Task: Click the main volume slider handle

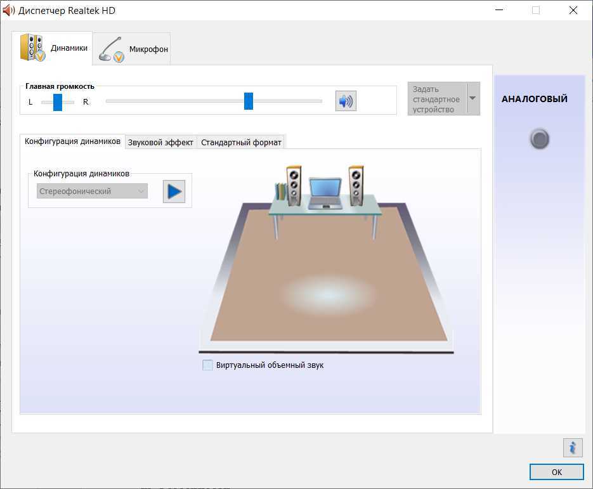Action: pos(249,101)
